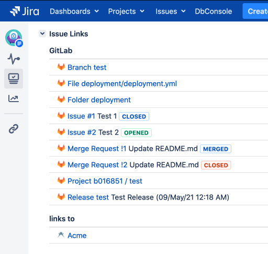Click 'Test 1' text of Issue #1

107,116
